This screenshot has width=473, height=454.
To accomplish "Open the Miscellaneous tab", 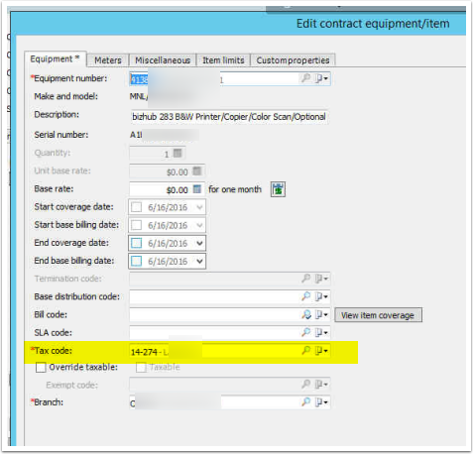I will (x=163, y=60).
